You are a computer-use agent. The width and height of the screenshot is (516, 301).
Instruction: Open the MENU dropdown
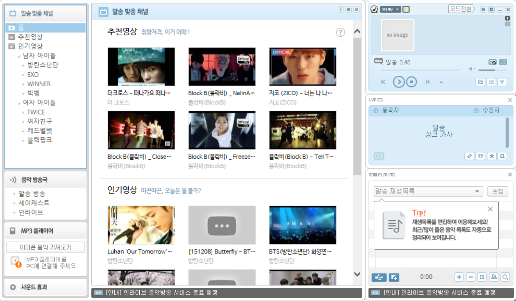pyautogui.click(x=390, y=10)
